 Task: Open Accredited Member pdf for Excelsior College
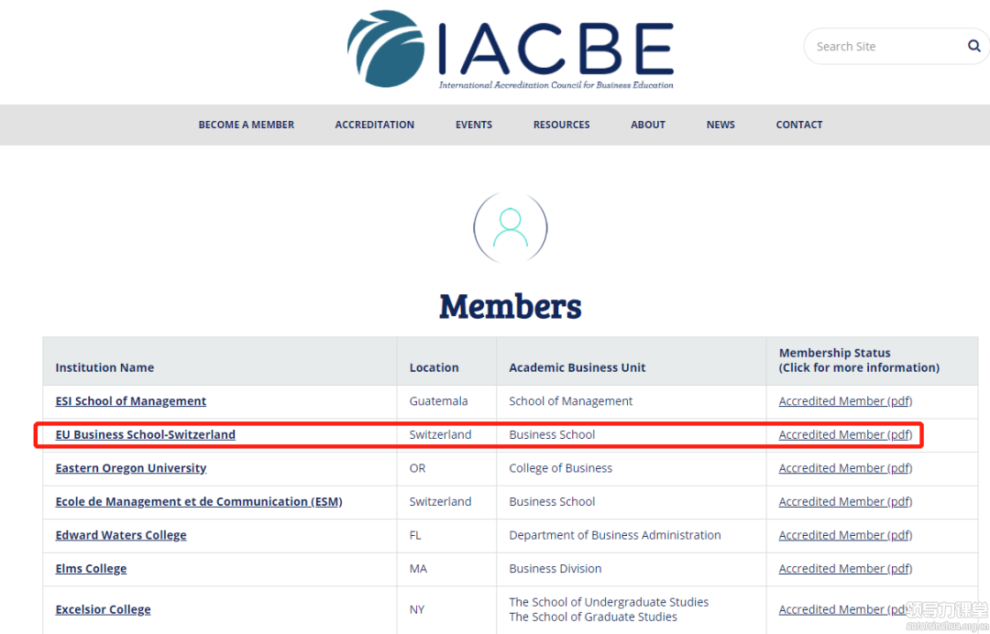click(x=845, y=609)
